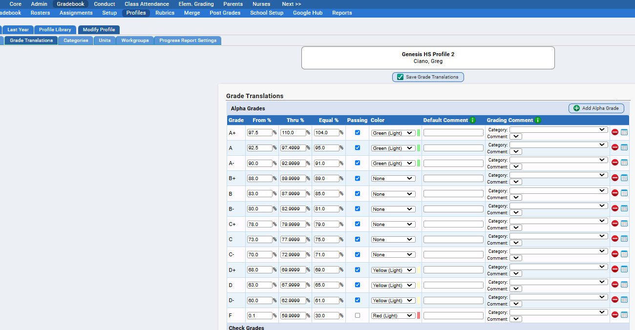
Task: Open the Post Grades link
Action: point(225,13)
